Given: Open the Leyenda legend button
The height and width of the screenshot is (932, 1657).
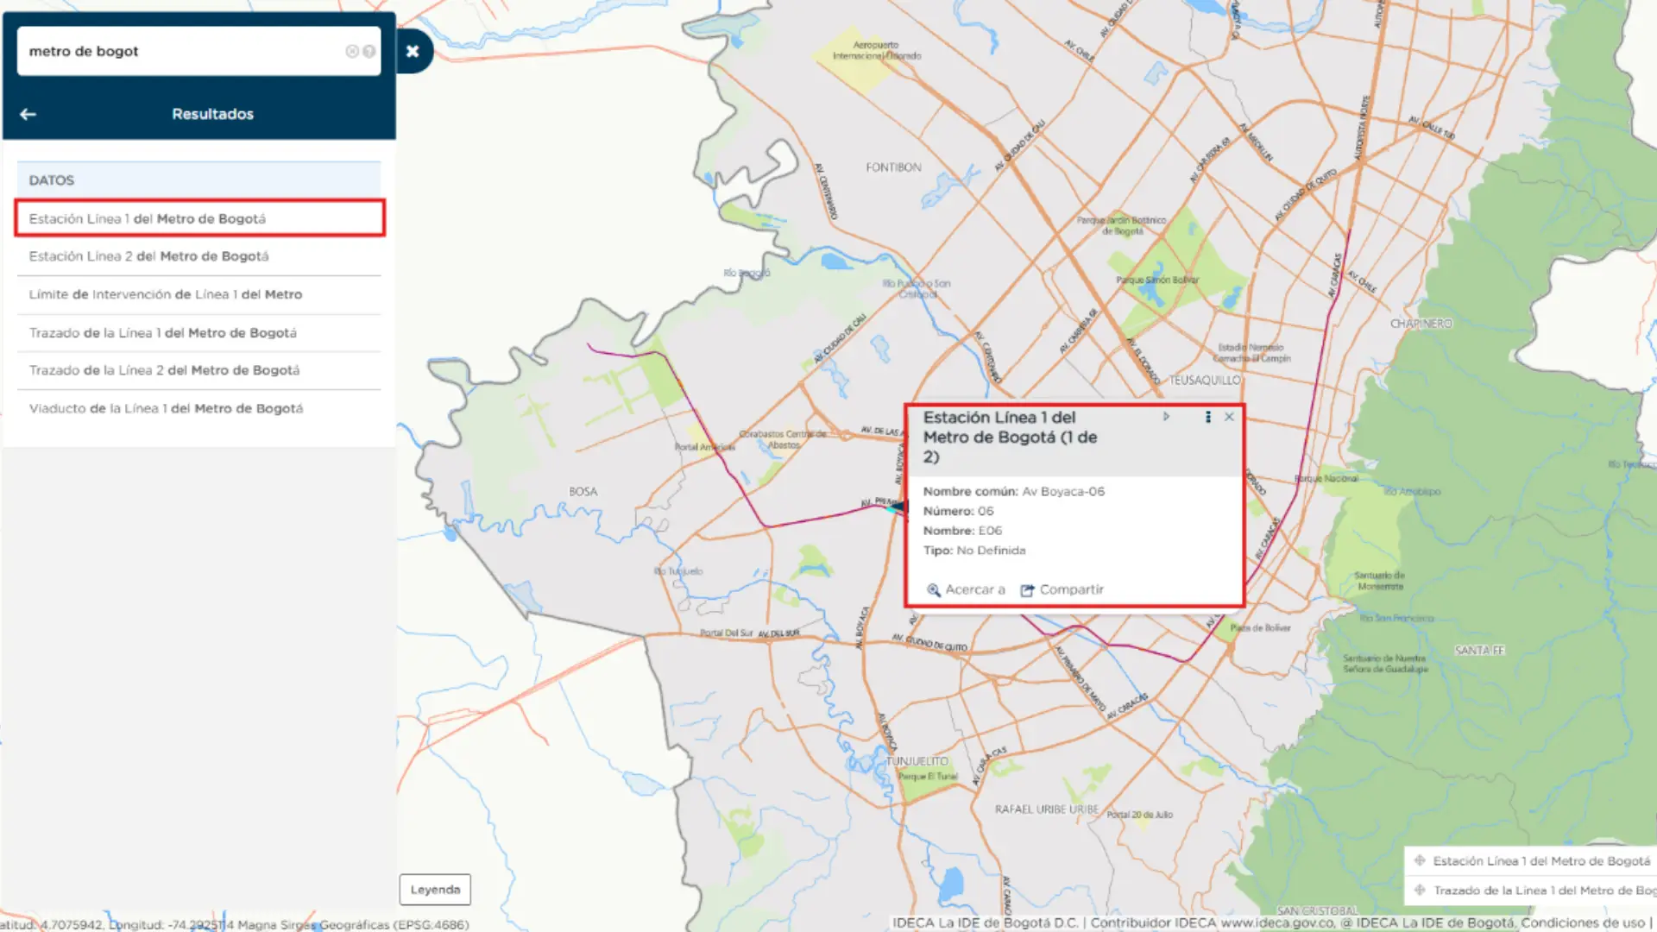Looking at the screenshot, I should point(435,889).
